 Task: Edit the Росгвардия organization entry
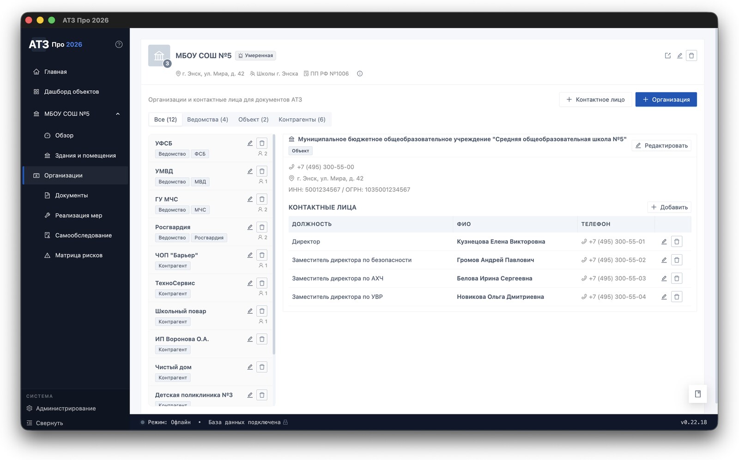250,227
